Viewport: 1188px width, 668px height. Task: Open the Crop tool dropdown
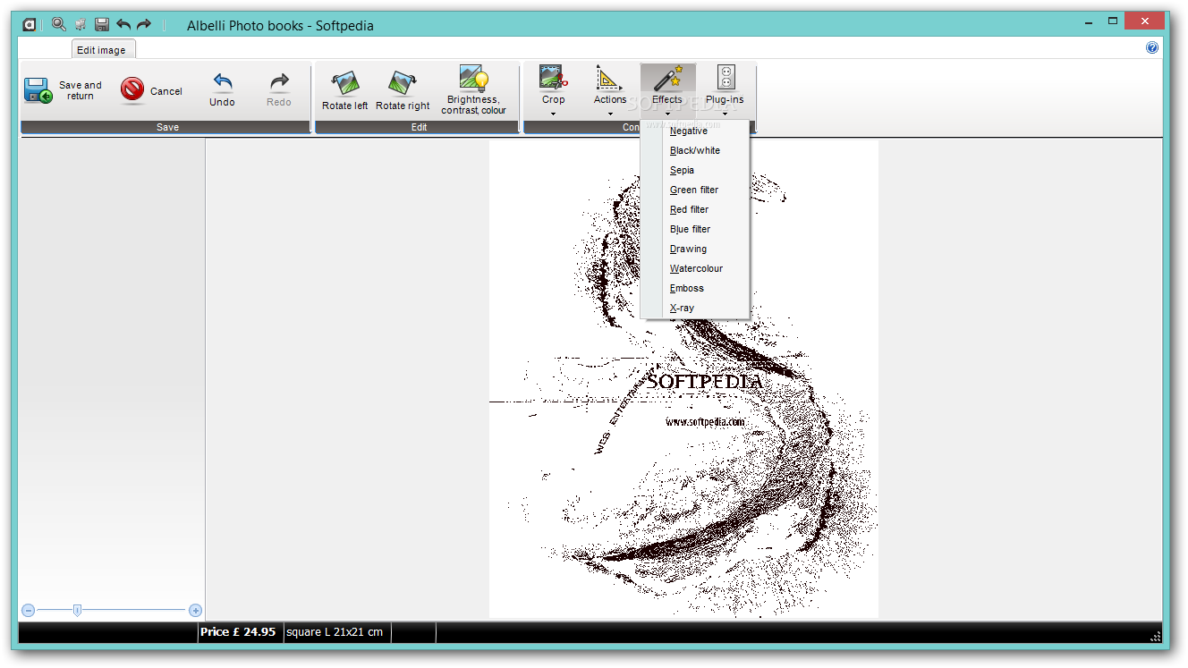553,90
